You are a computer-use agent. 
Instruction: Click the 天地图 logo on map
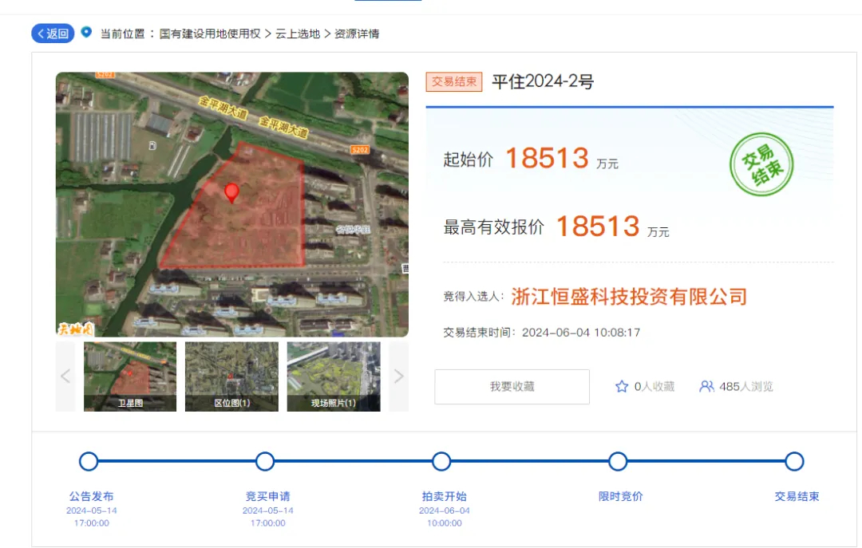(x=76, y=329)
